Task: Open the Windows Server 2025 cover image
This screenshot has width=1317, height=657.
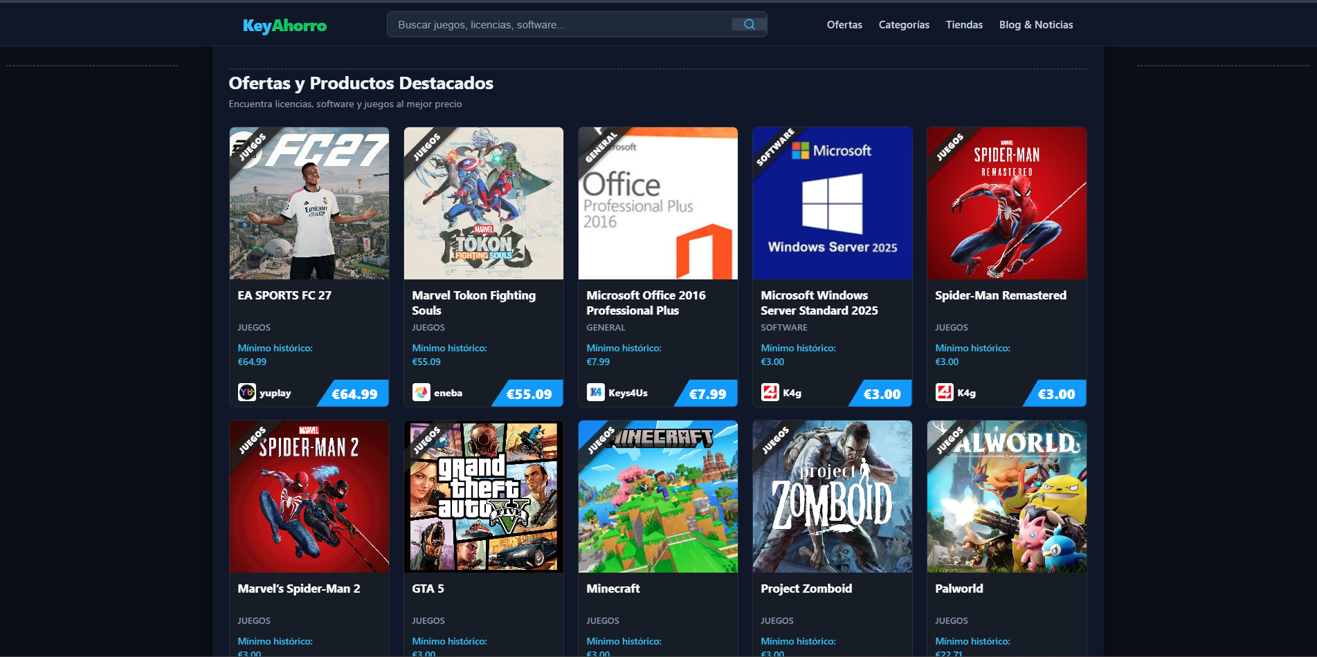Action: coord(833,203)
